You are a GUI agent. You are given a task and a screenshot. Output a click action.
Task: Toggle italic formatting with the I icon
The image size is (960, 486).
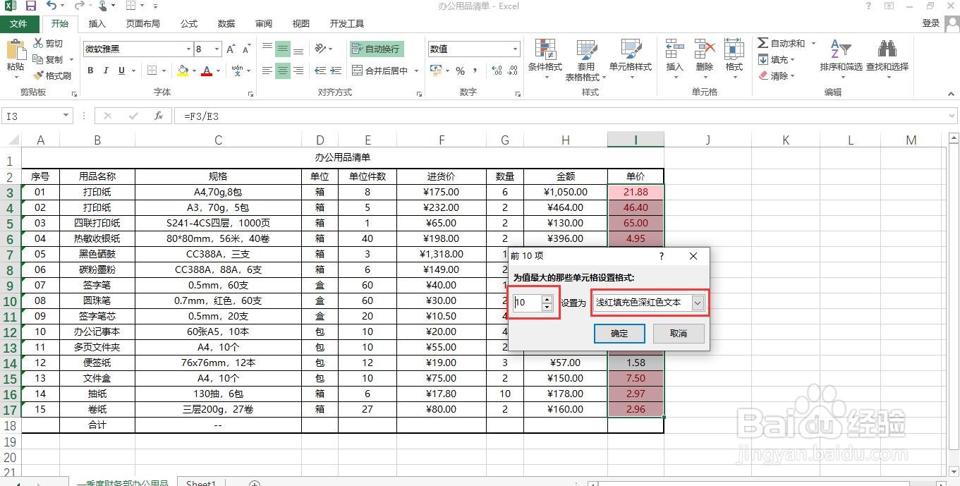coord(105,71)
